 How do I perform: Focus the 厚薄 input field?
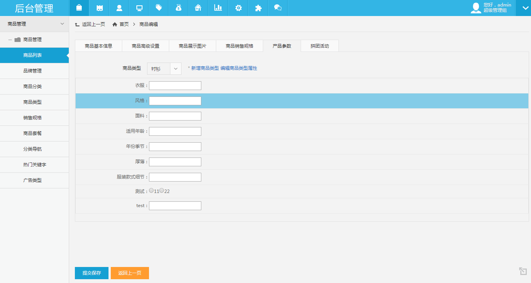175,162
